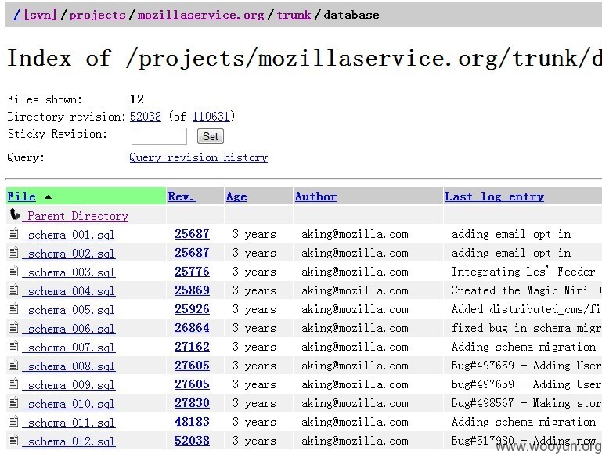
Task: Click file icon beside schema_008.sql
Action: [x=14, y=365]
